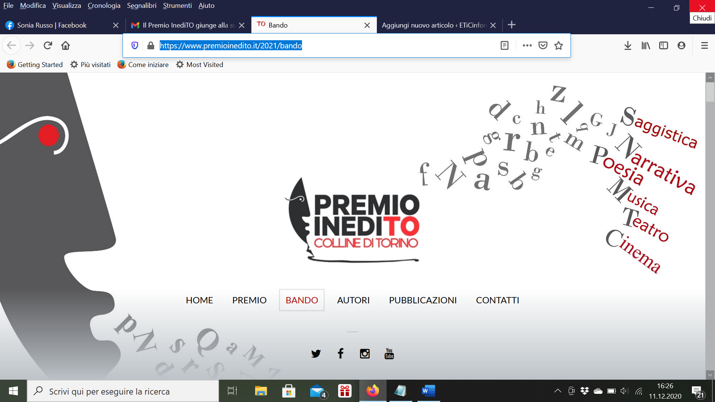Close the Bando tab
This screenshot has height=402, width=715.
tap(367, 25)
